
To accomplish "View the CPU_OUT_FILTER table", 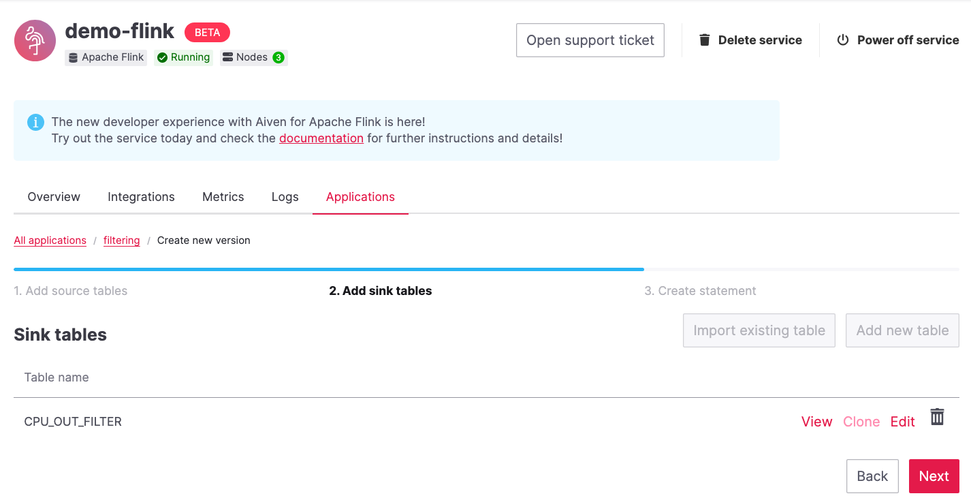I will 816,422.
